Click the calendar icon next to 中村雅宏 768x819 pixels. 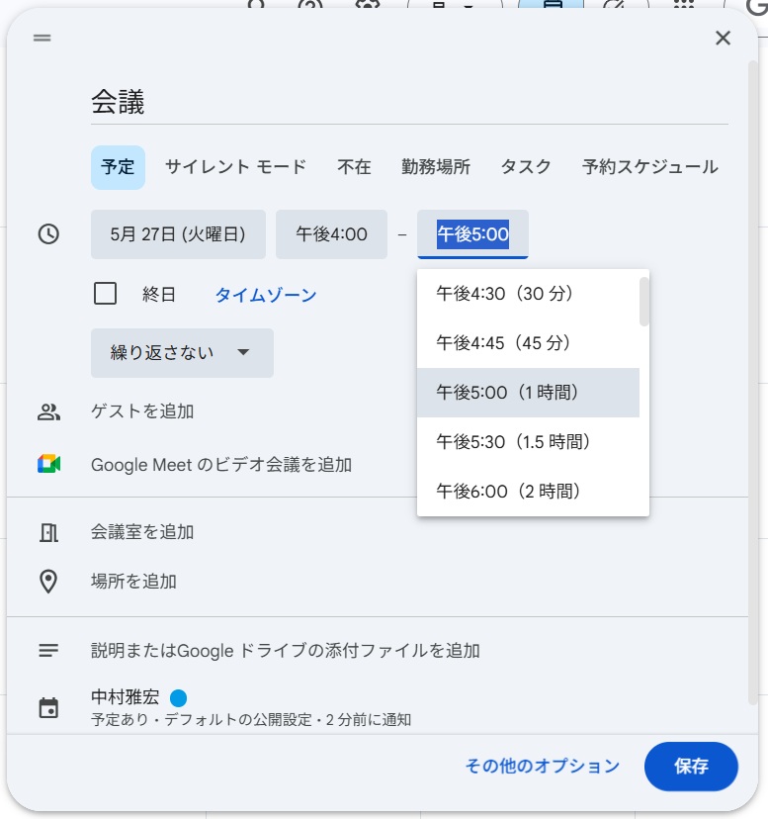[48, 708]
